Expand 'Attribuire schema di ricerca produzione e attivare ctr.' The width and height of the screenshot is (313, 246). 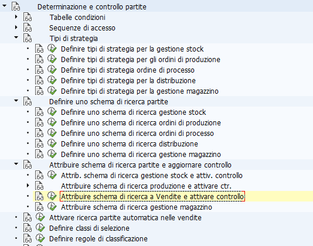(28, 185)
